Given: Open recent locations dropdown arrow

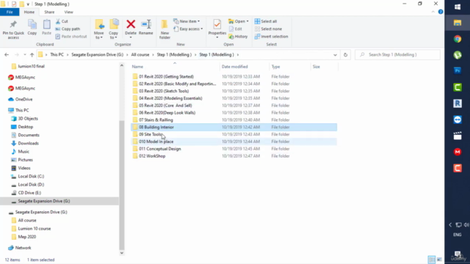Looking at the screenshot, I should [x=24, y=55].
